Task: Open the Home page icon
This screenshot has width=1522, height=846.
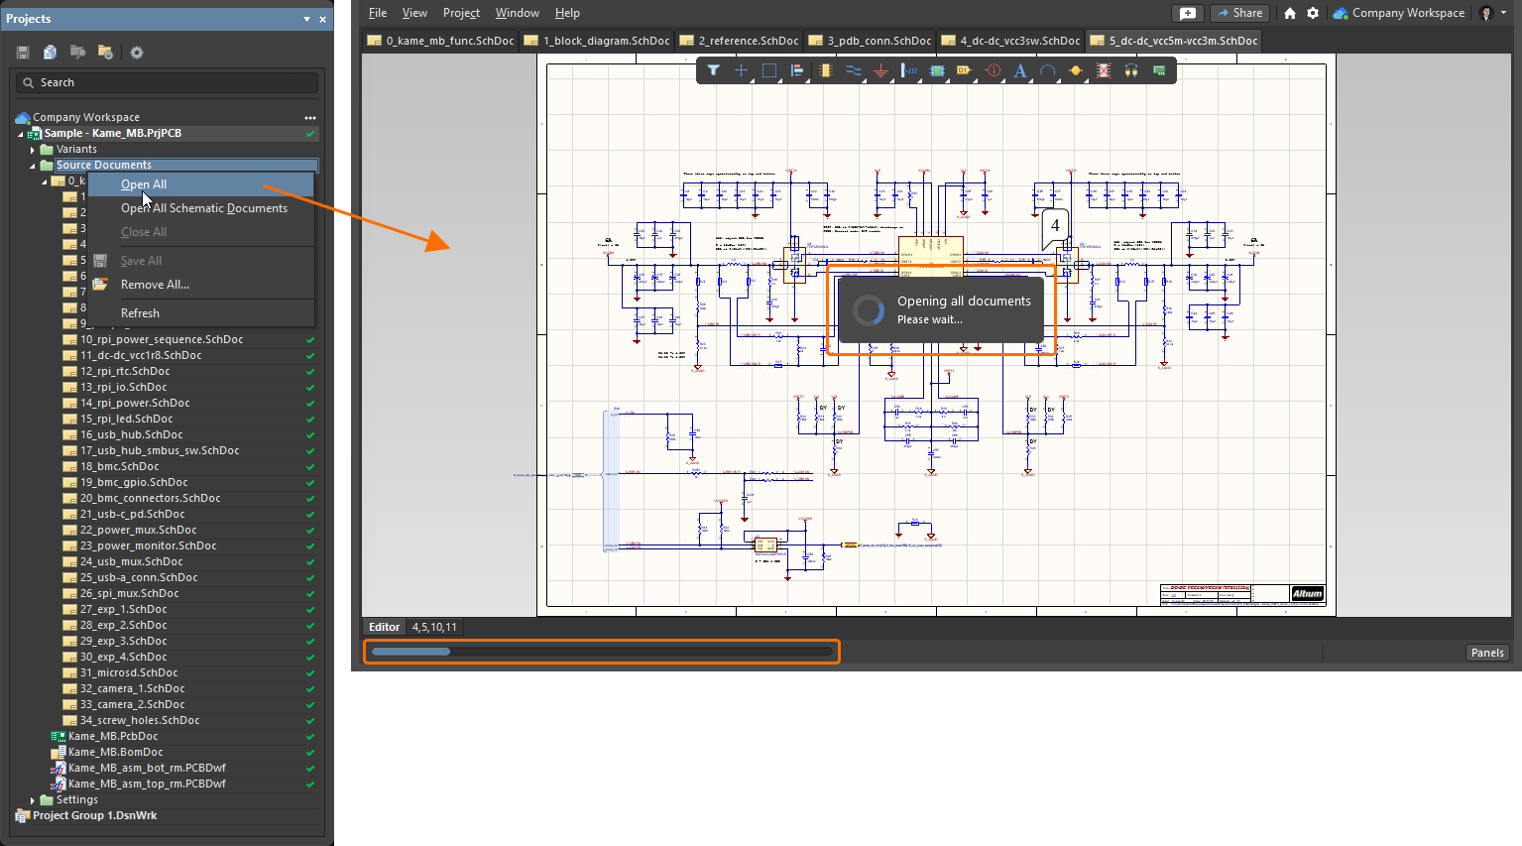Action: pos(1290,13)
